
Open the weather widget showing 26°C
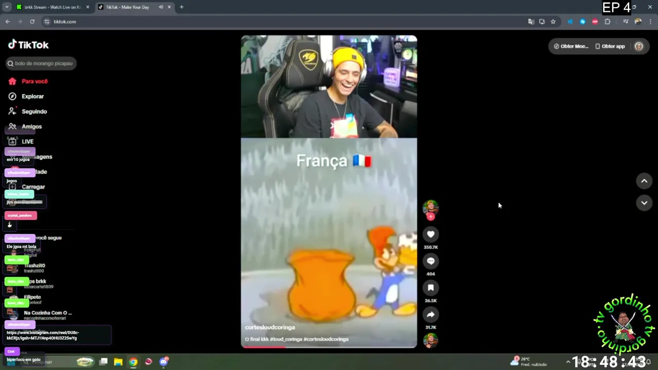pyautogui.click(x=528, y=361)
